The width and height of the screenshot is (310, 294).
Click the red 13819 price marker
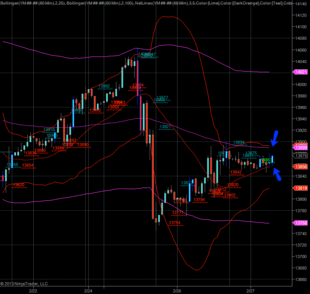[x=300, y=188]
